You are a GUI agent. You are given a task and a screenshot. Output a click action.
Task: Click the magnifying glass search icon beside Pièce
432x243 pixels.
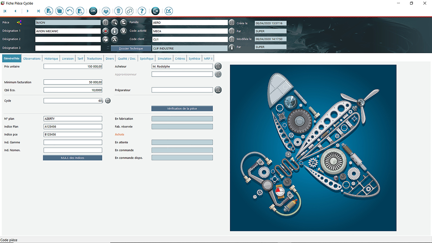coord(114,22)
